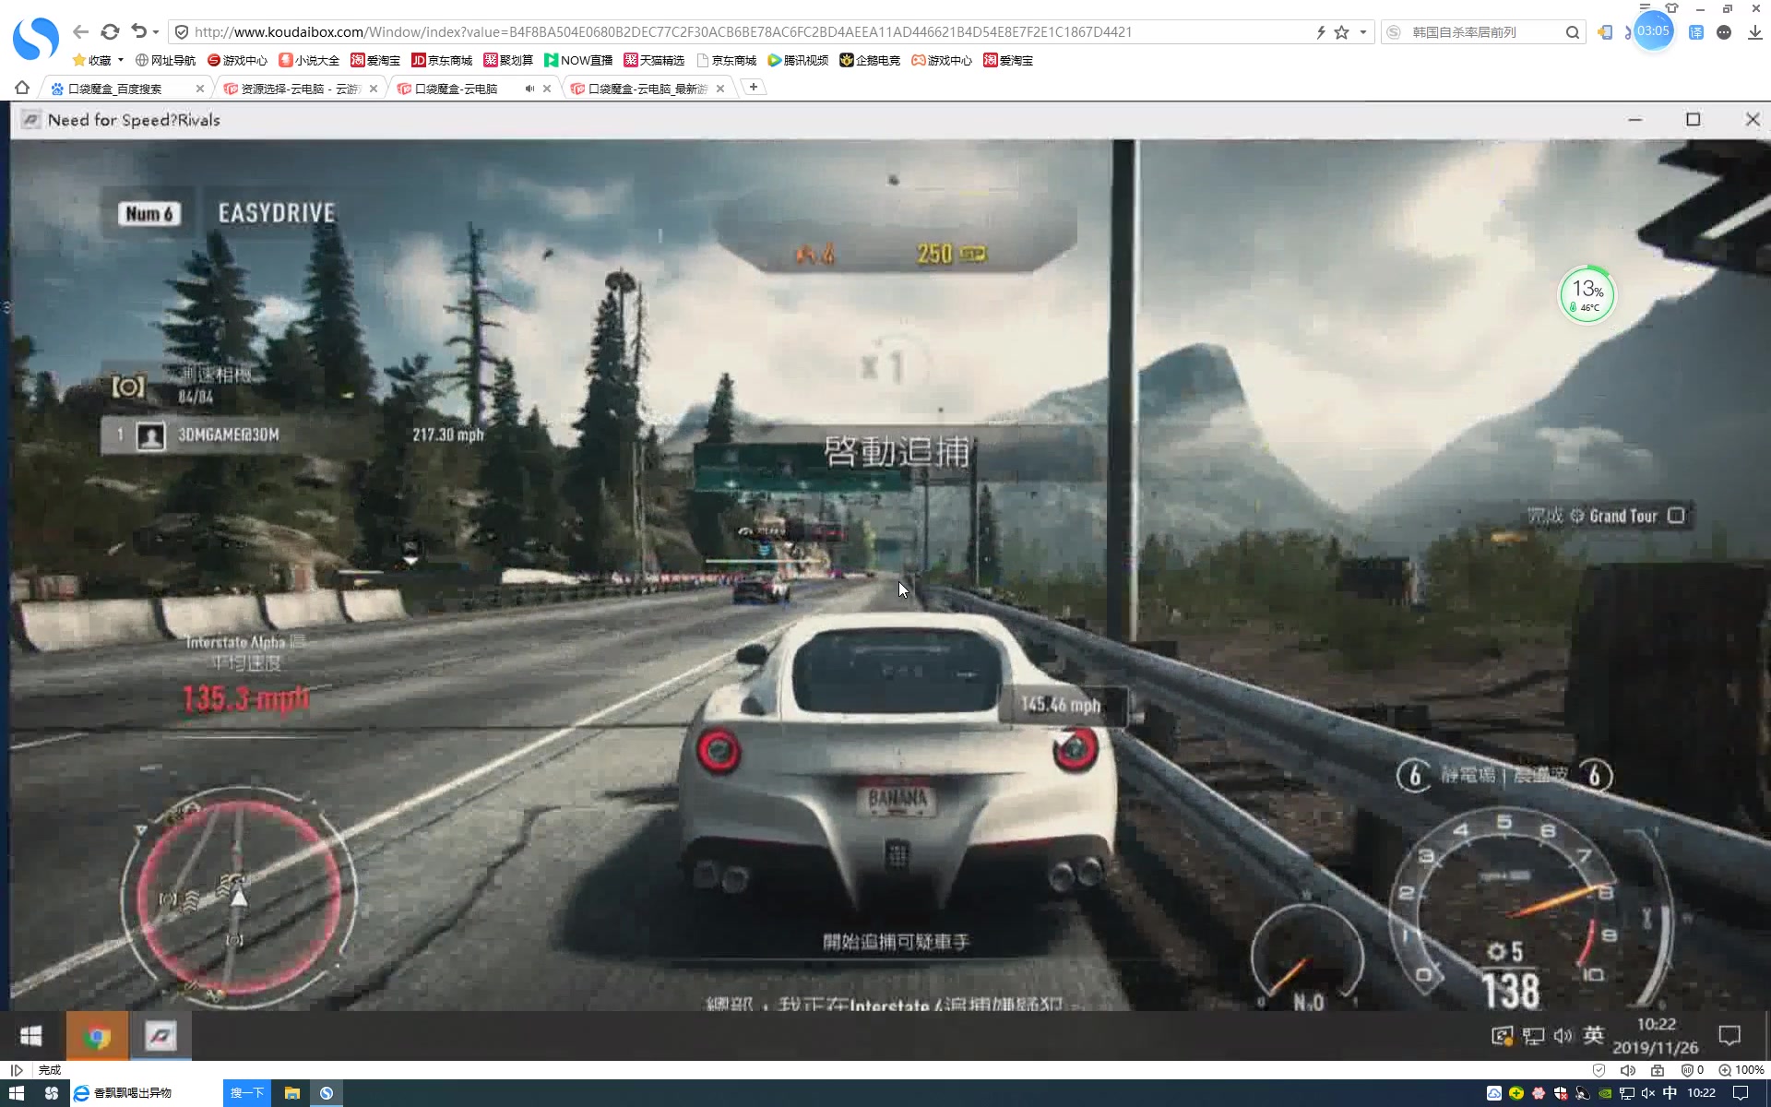The width and height of the screenshot is (1771, 1107).
Task: Bookmark this page with the star icon
Action: point(1342,32)
